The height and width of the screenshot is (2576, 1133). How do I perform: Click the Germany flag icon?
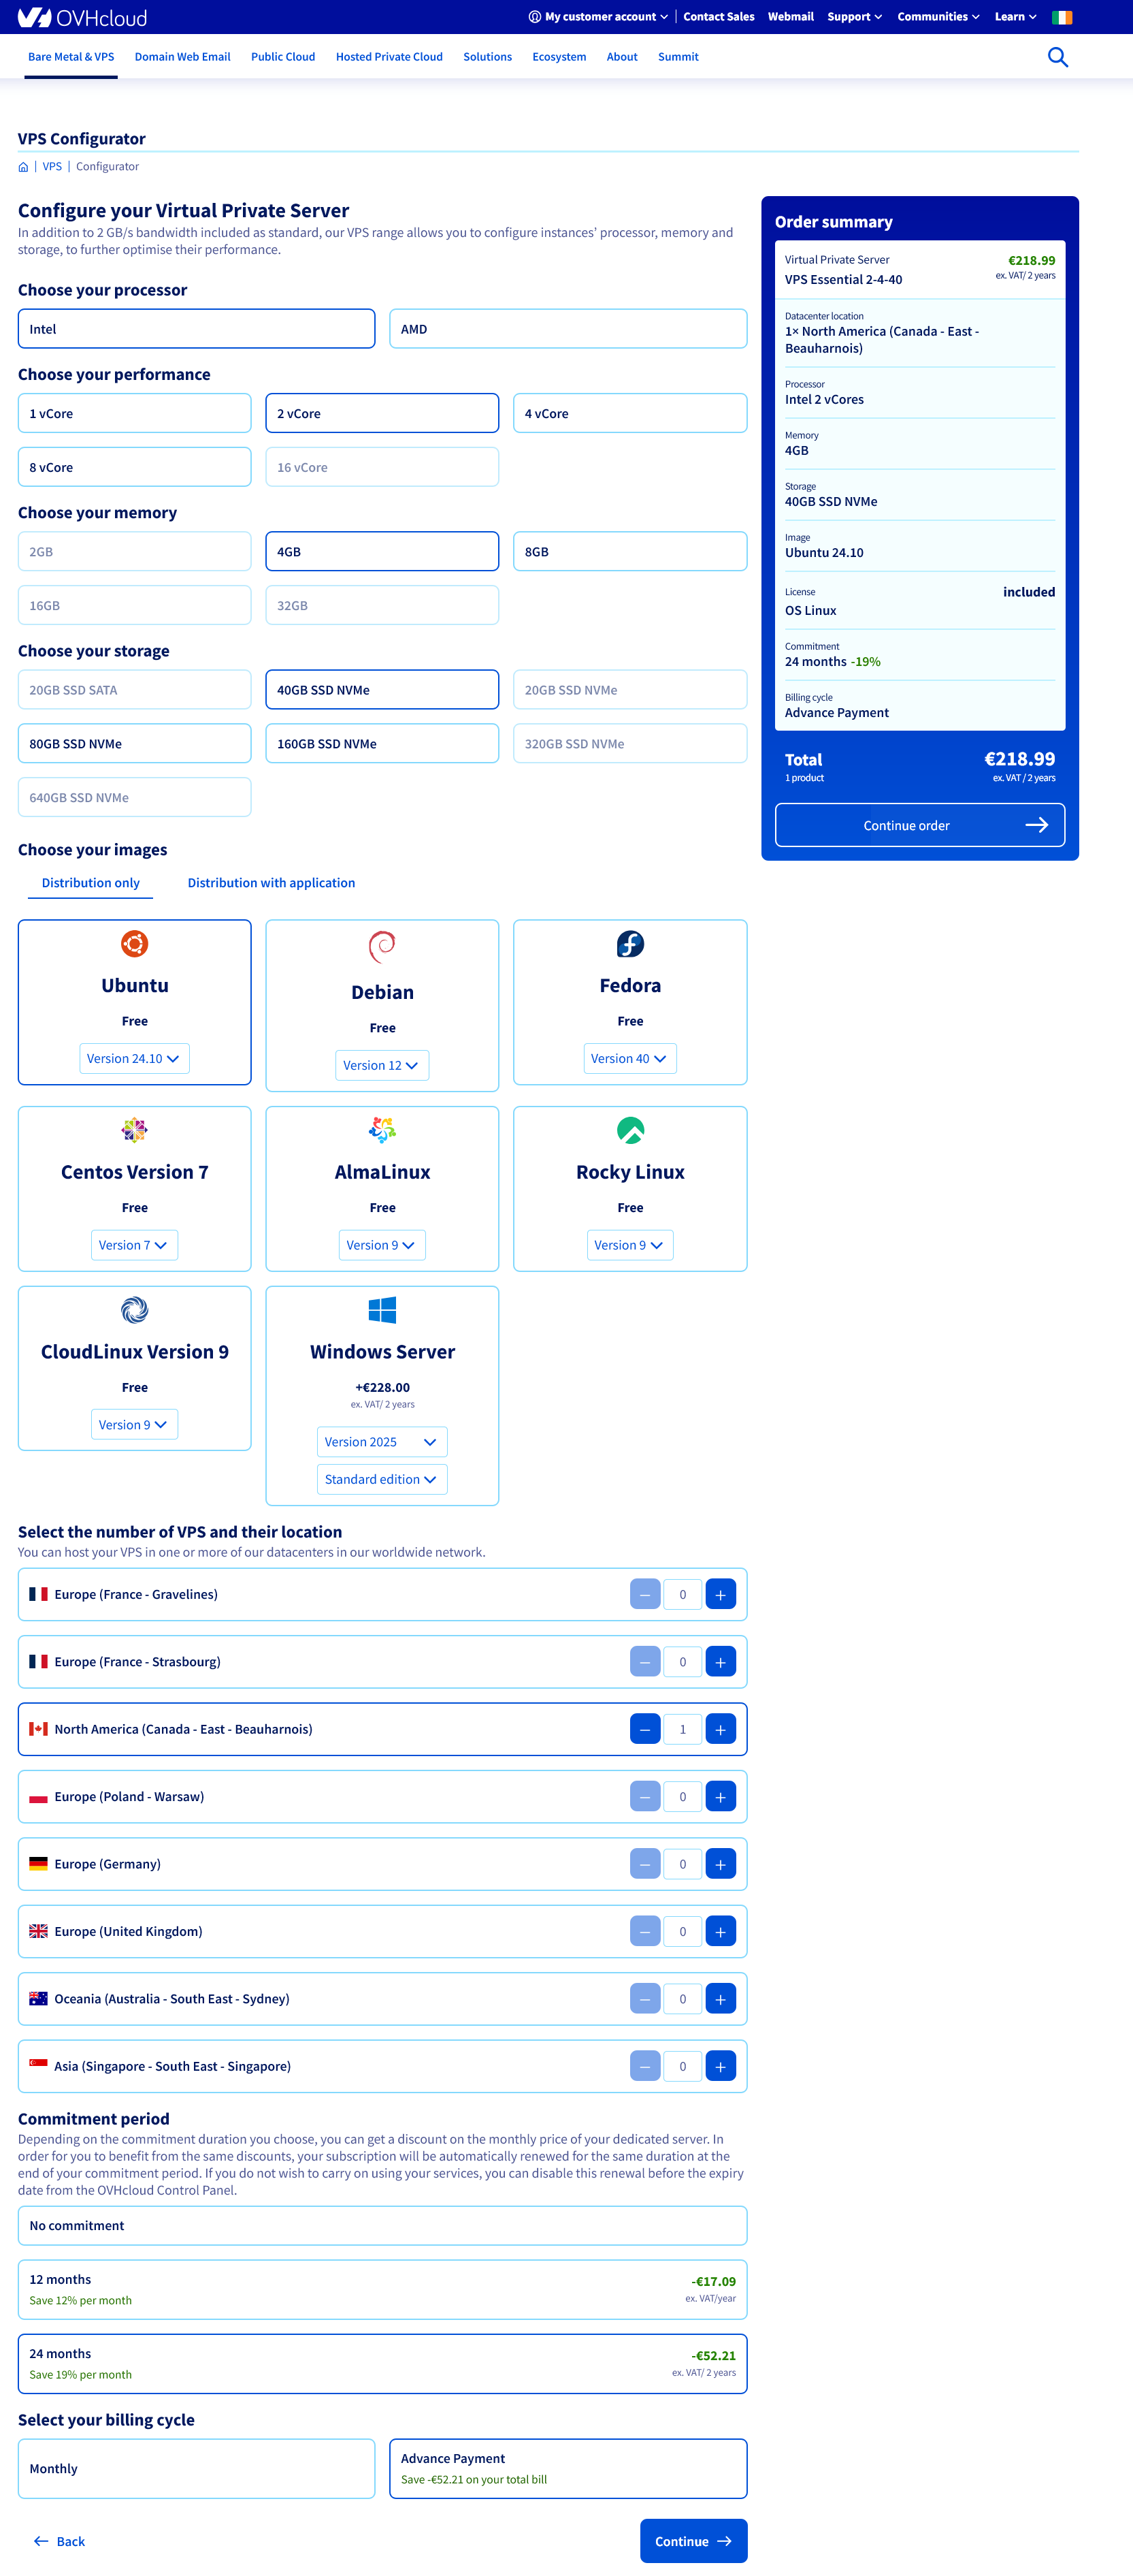(38, 1864)
